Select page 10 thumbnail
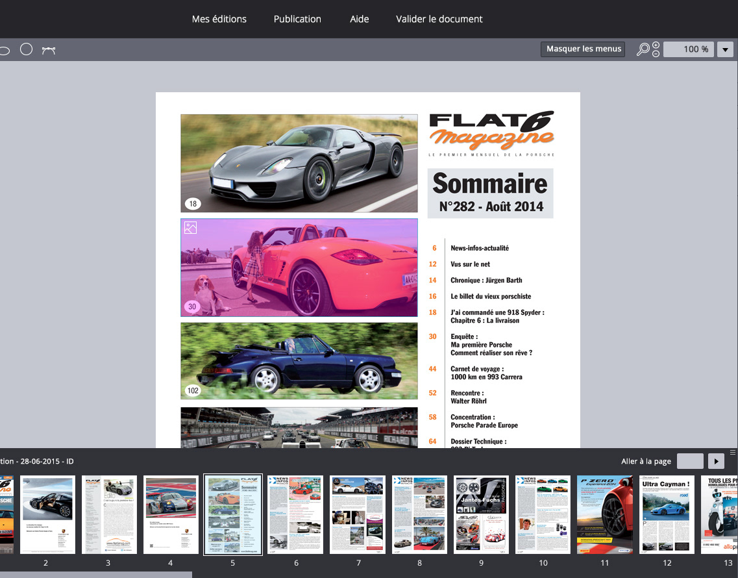This screenshot has width=738, height=578. click(x=543, y=514)
